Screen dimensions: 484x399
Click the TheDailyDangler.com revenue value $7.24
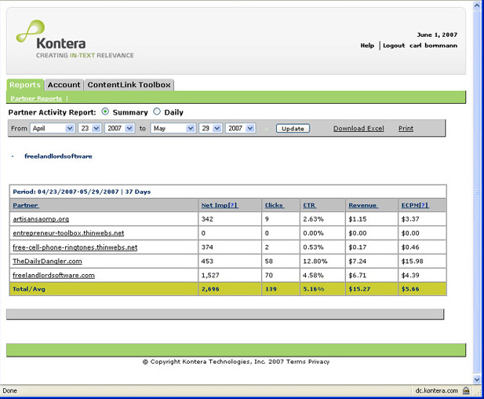(x=357, y=262)
